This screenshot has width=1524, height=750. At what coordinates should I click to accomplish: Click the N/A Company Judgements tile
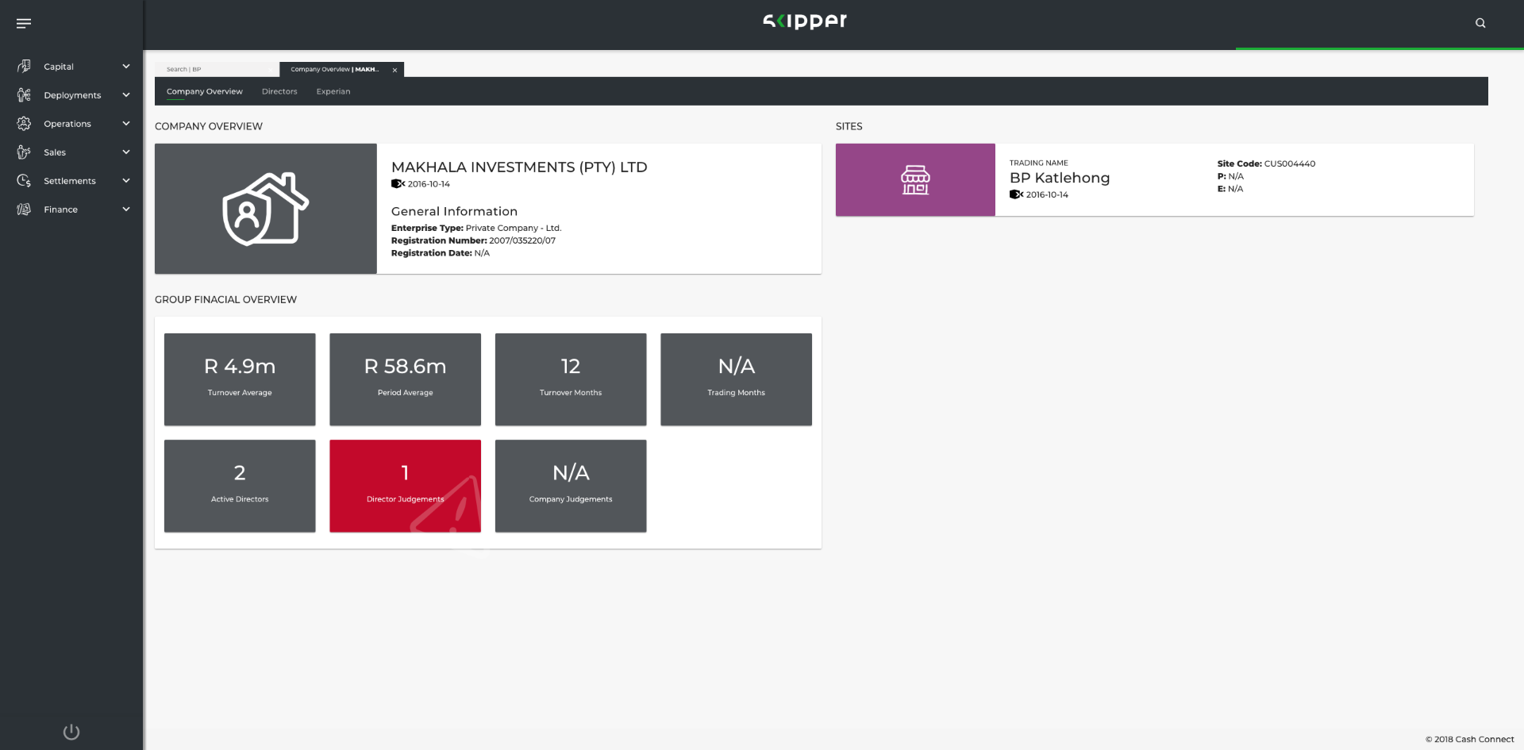point(571,486)
